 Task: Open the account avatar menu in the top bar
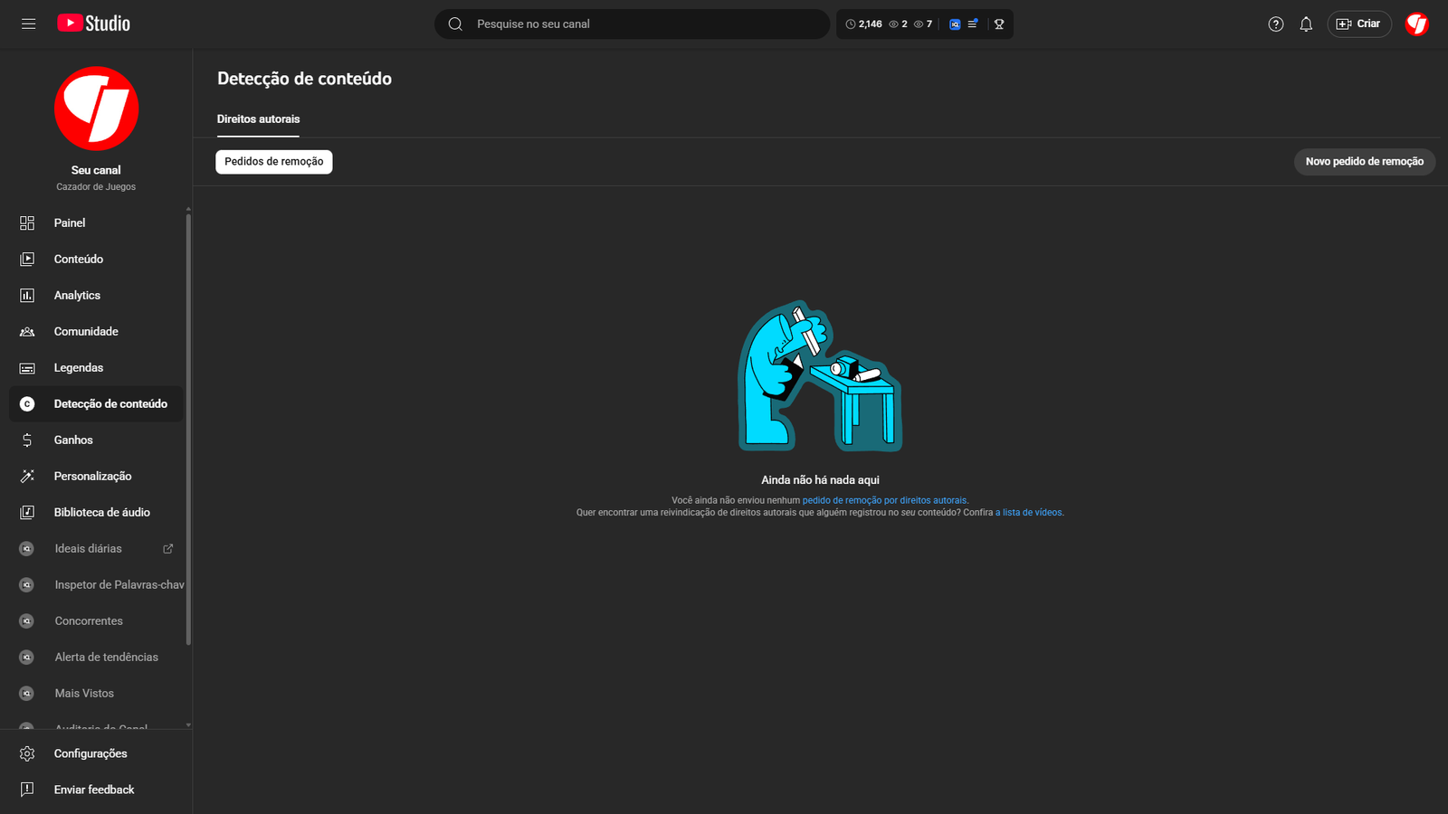click(x=1417, y=24)
